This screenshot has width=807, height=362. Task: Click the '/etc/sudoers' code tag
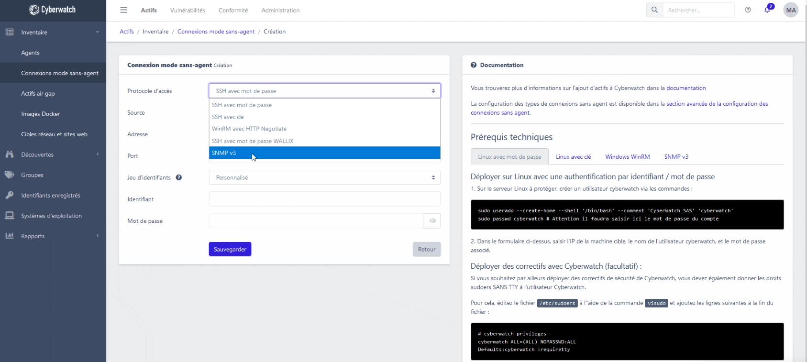click(557, 303)
